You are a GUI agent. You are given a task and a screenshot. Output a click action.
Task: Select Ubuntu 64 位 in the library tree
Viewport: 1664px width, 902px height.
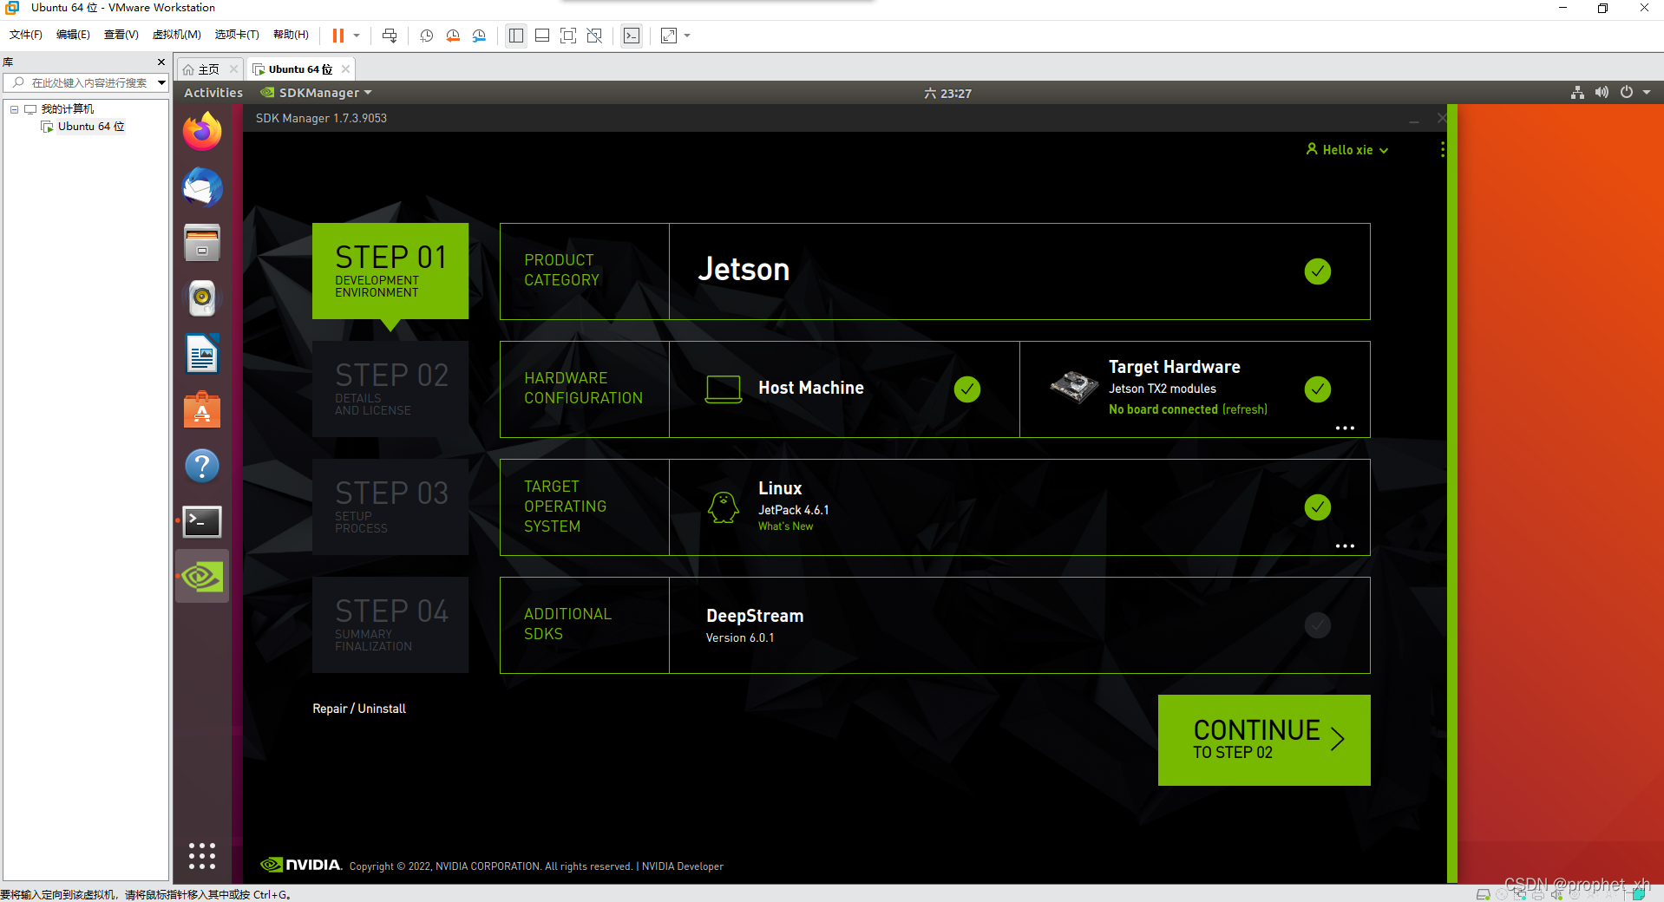(91, 127)
